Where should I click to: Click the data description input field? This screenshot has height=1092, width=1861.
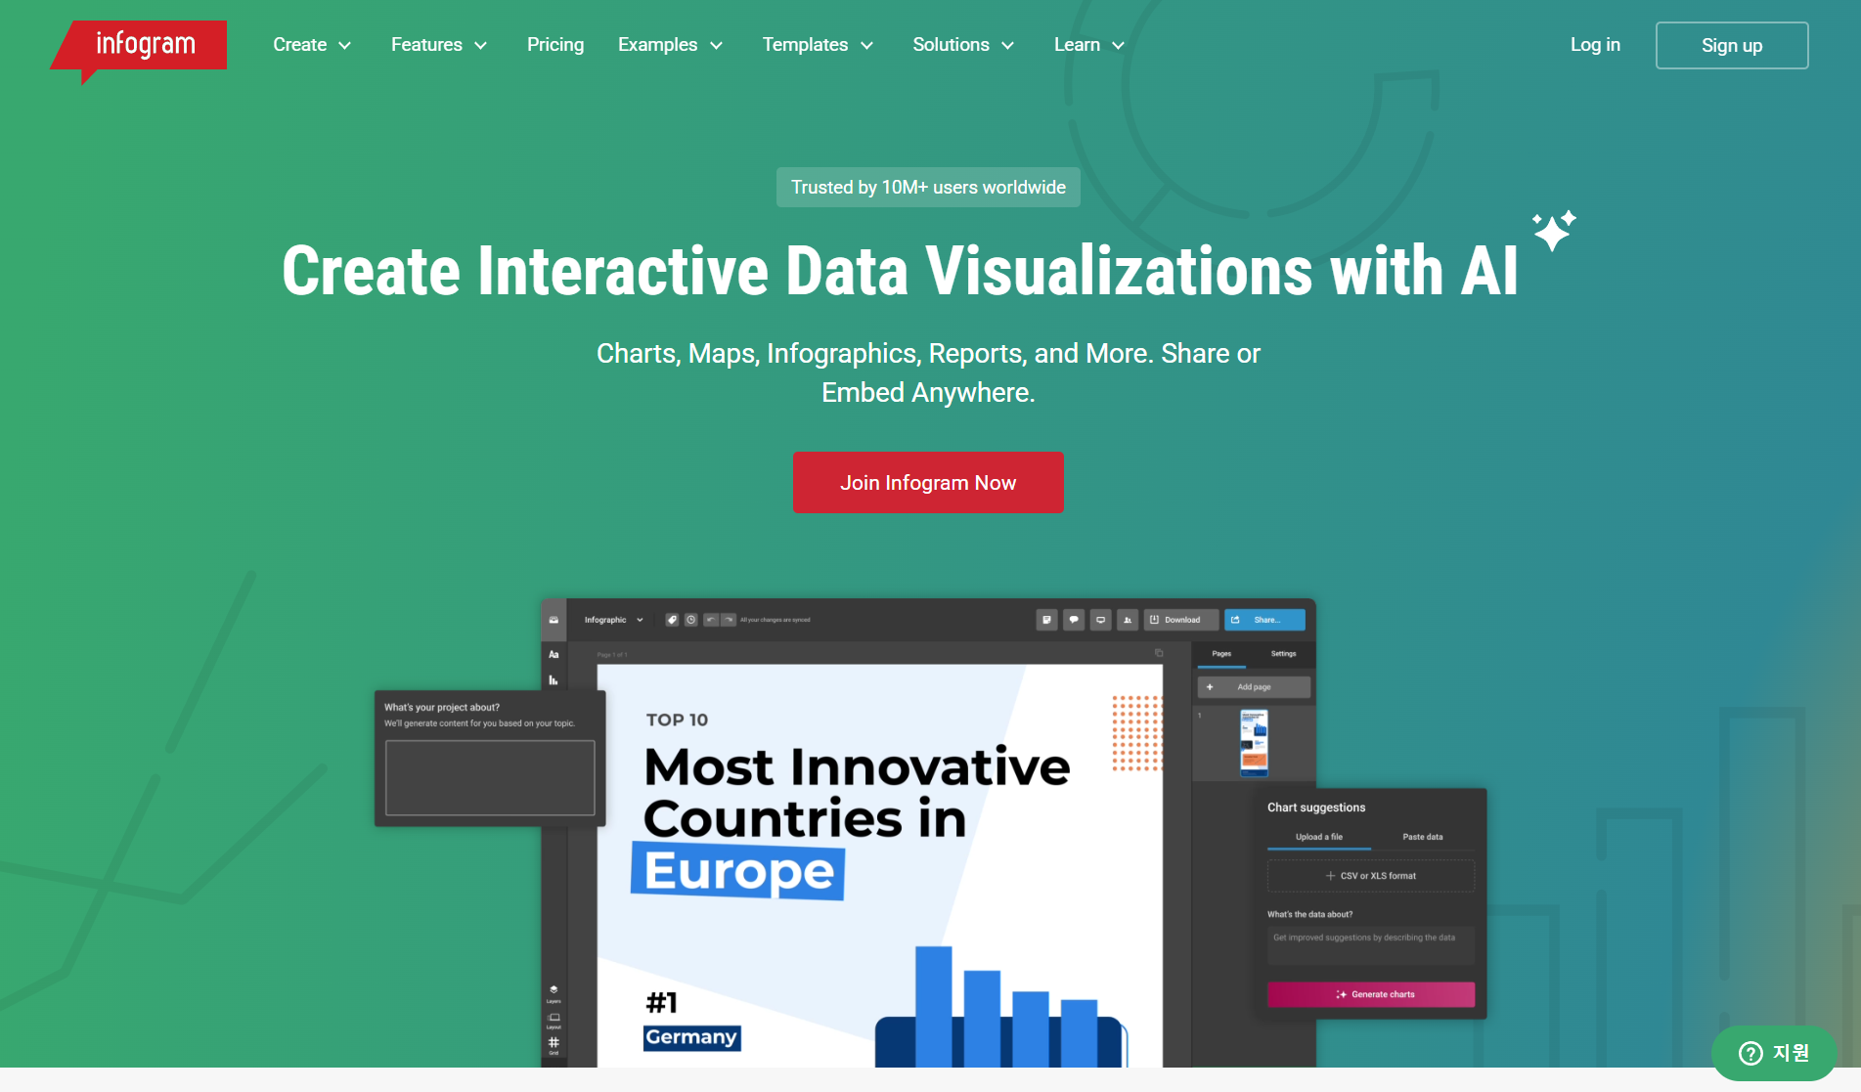[x=1371, y=945]
